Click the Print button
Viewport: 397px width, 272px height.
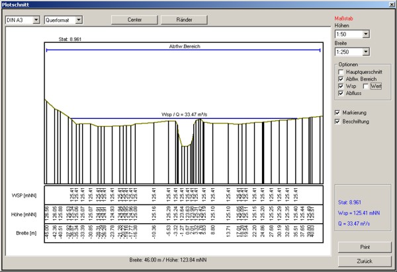pyautogui.click(x=365, y=247)
